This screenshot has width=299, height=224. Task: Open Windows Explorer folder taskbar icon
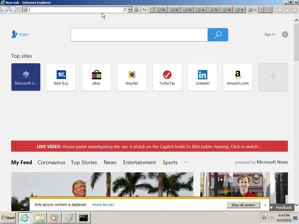[x=40, y=218]
